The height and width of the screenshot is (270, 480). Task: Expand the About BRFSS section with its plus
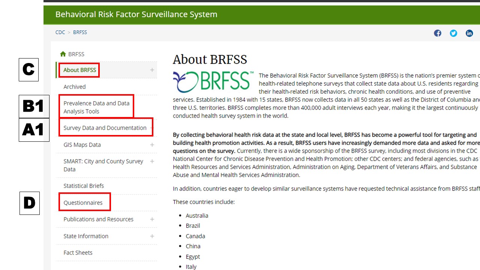coord(152,70)
